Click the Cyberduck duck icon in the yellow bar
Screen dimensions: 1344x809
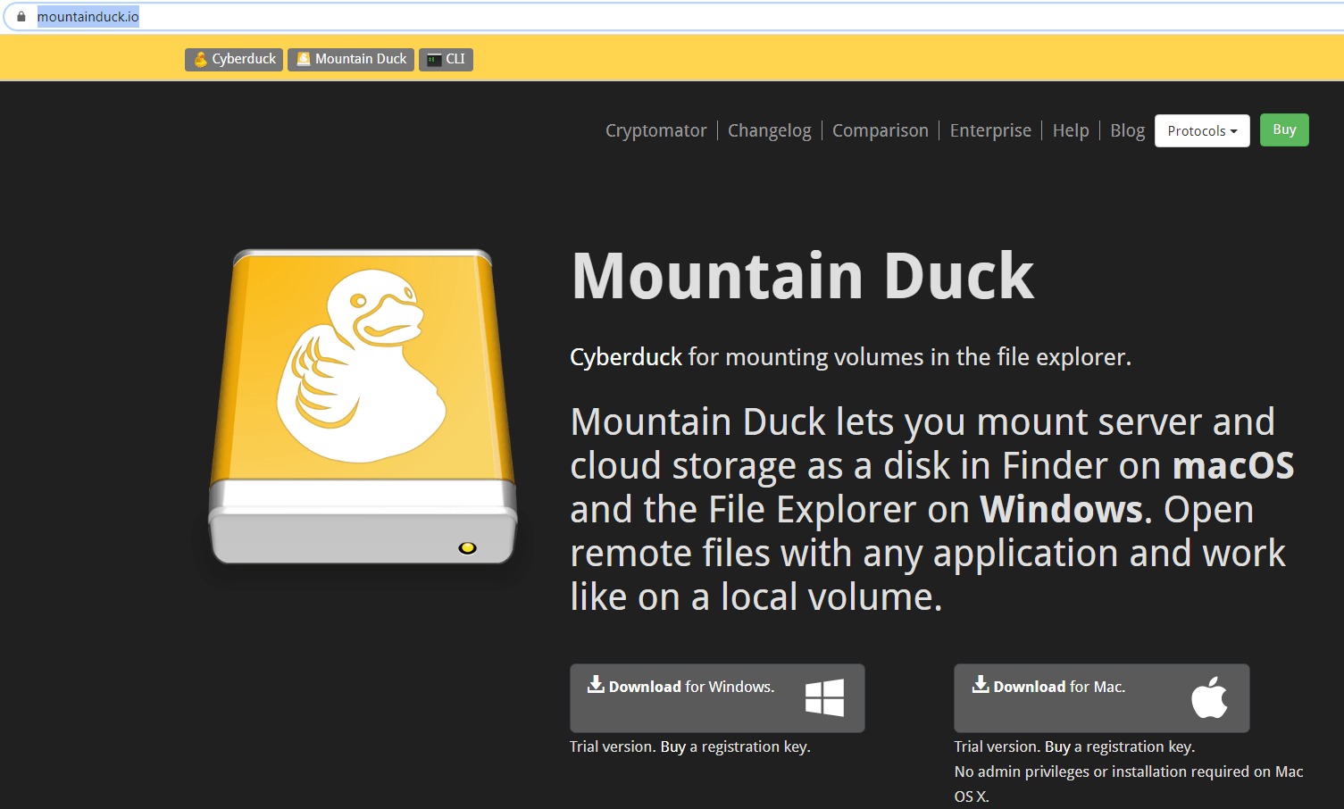pos(201,59)
